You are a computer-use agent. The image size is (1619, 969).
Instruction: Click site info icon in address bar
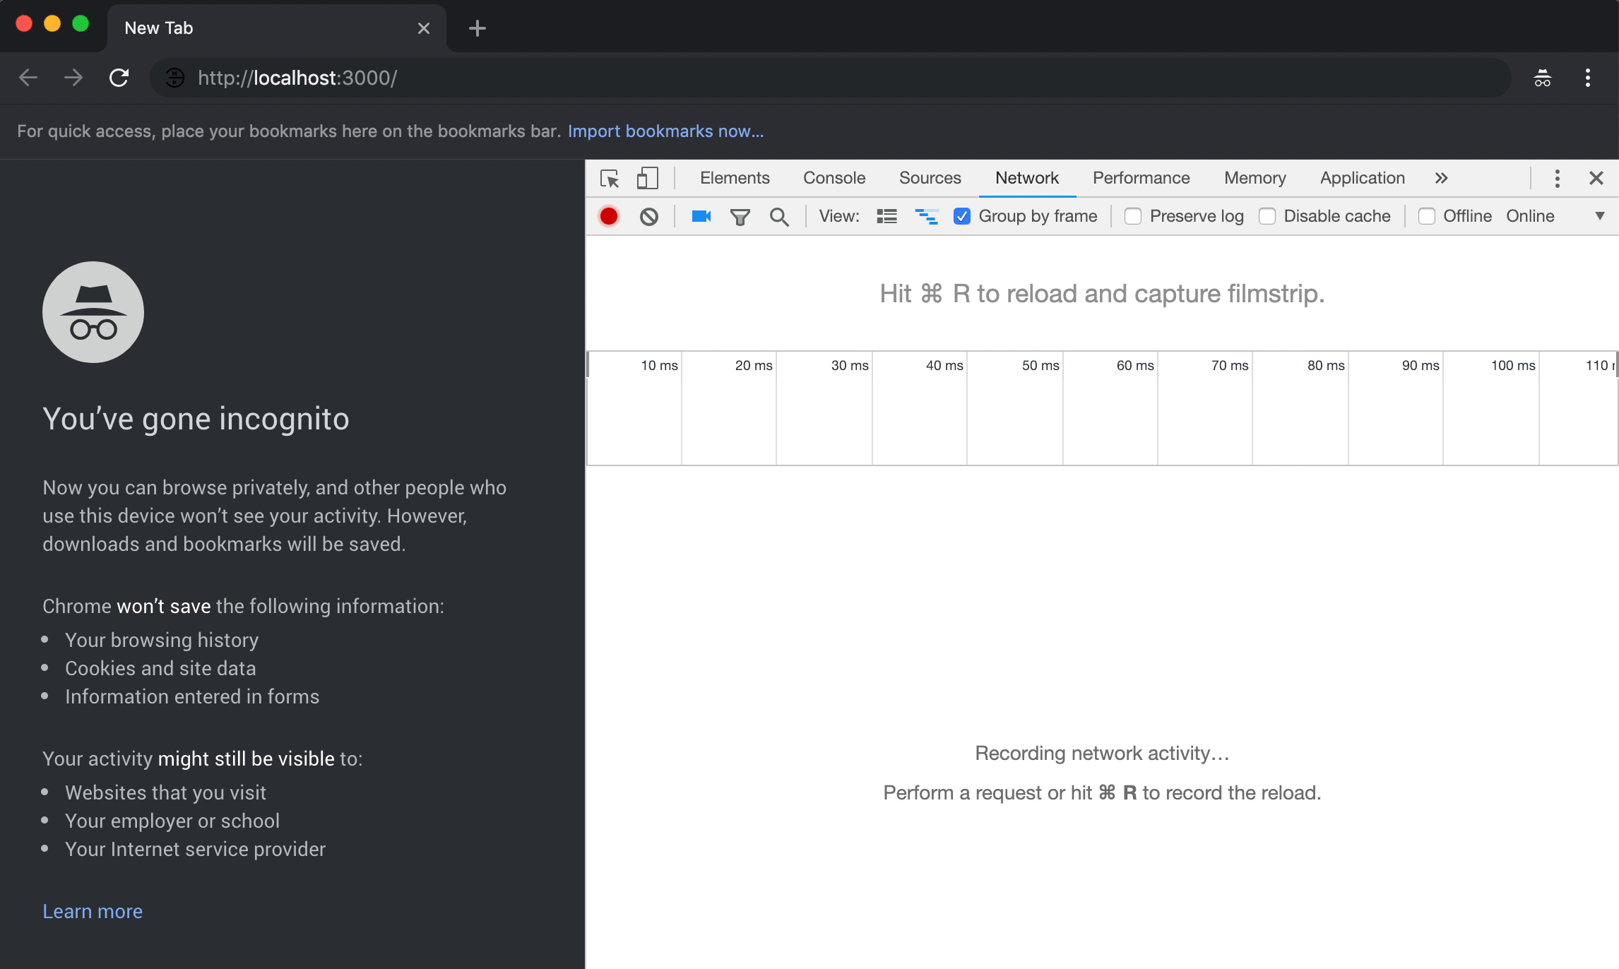coord(174,78)
